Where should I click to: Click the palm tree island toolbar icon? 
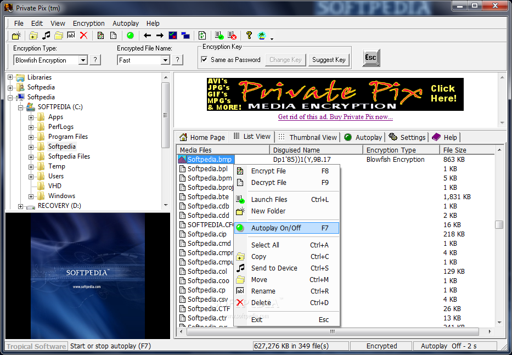tap(262, 35)
